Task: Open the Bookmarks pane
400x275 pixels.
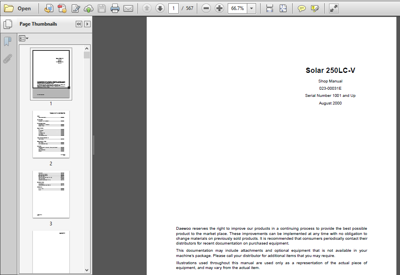Action: tap(8, 41)
